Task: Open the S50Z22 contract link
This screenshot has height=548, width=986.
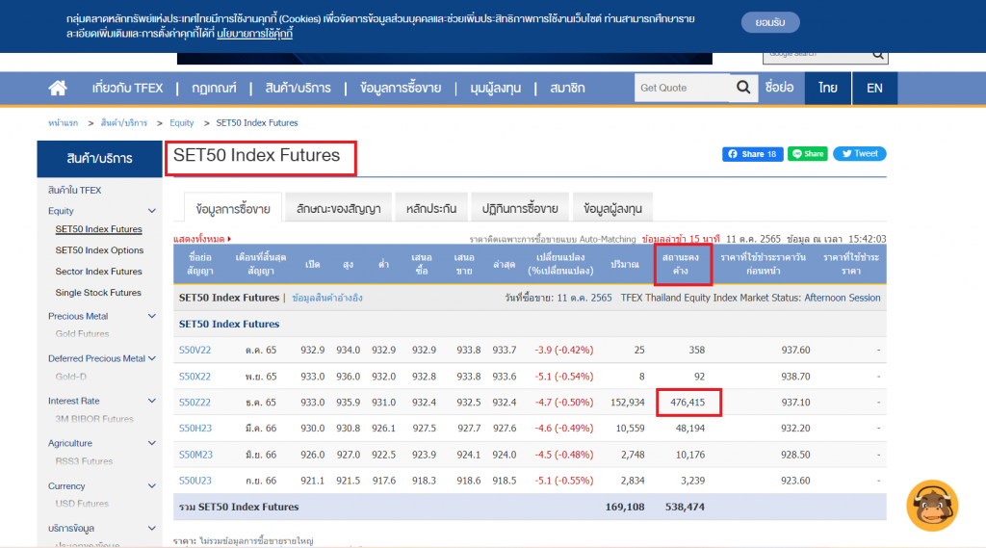Action: [195, 402]
